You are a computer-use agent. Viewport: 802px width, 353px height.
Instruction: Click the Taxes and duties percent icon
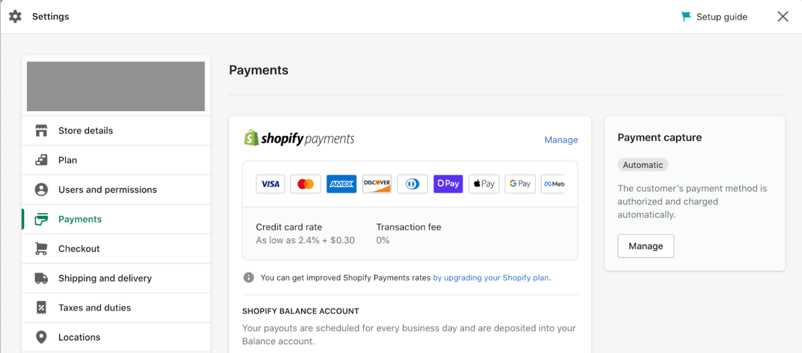tap(41, 308)
